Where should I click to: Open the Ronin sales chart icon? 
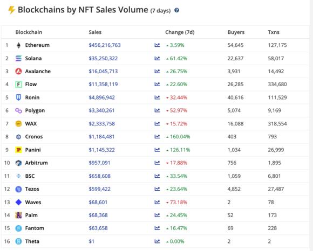[157, 97]
